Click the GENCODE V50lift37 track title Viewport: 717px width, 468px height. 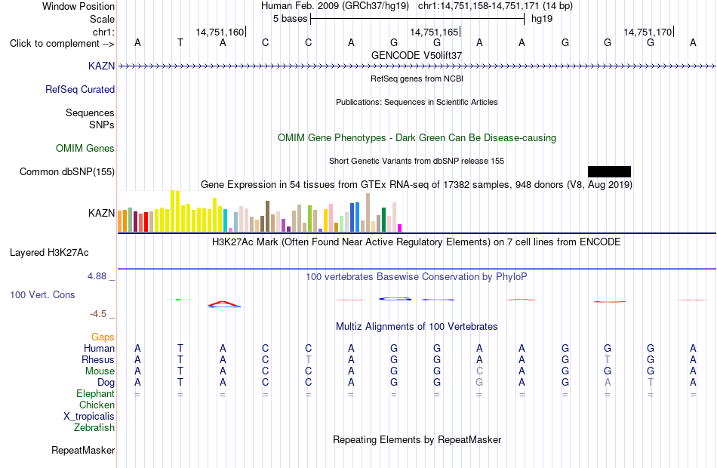[417, 55]
